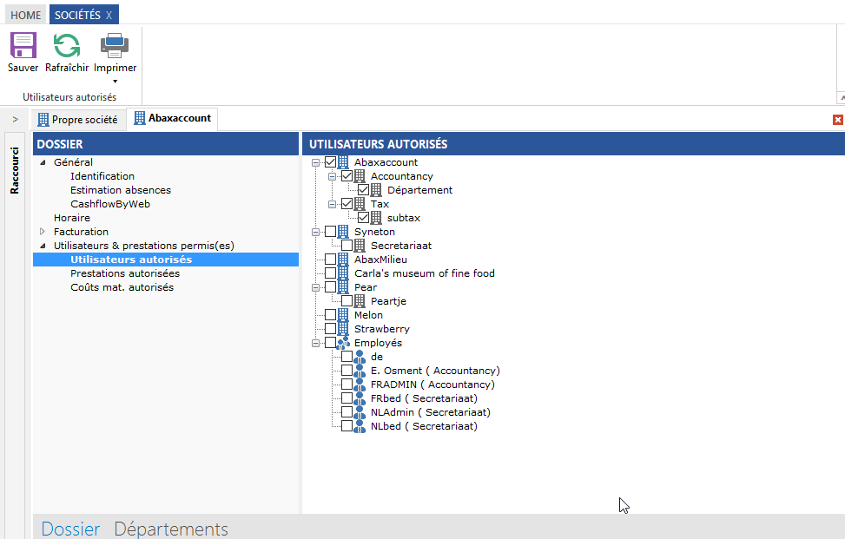Click the person icon next to FRADMIN
The width and height of the screenshot is (845, 539).
pos(360,385)
